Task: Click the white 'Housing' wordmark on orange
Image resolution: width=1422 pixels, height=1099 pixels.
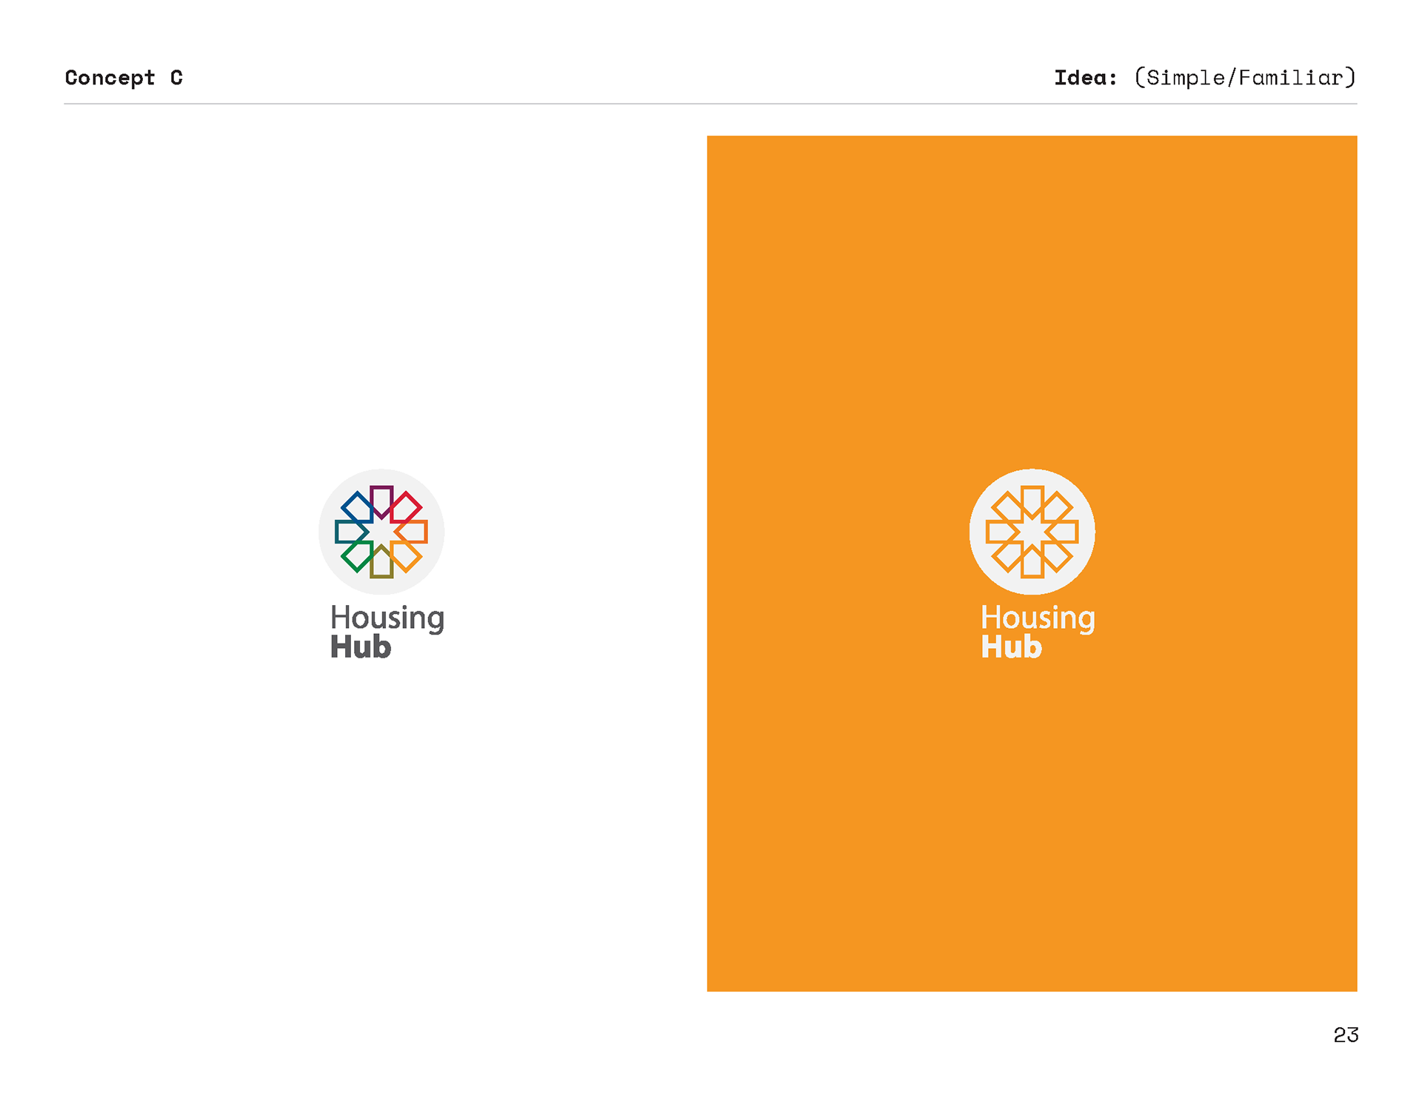Action: 1038,618
